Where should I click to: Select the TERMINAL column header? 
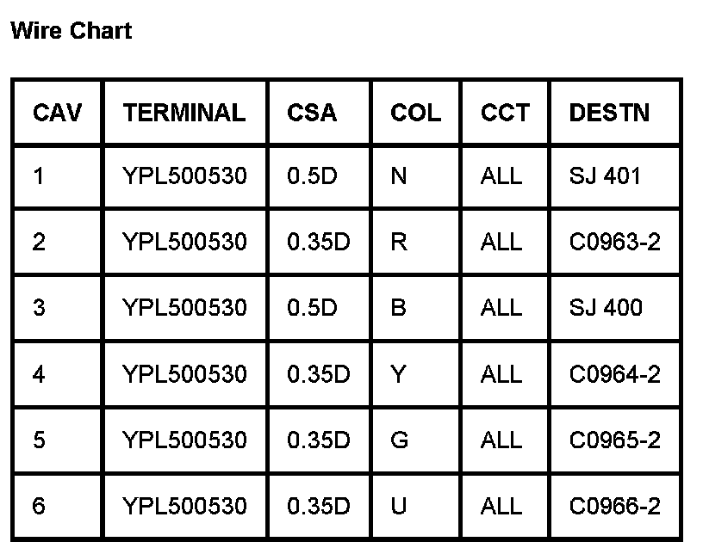[184, 113]
